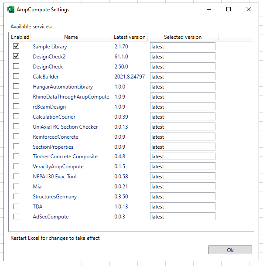263x266 pixels.
Task: Disable the DesignCheck2 service checkbox
Action: 16,56
